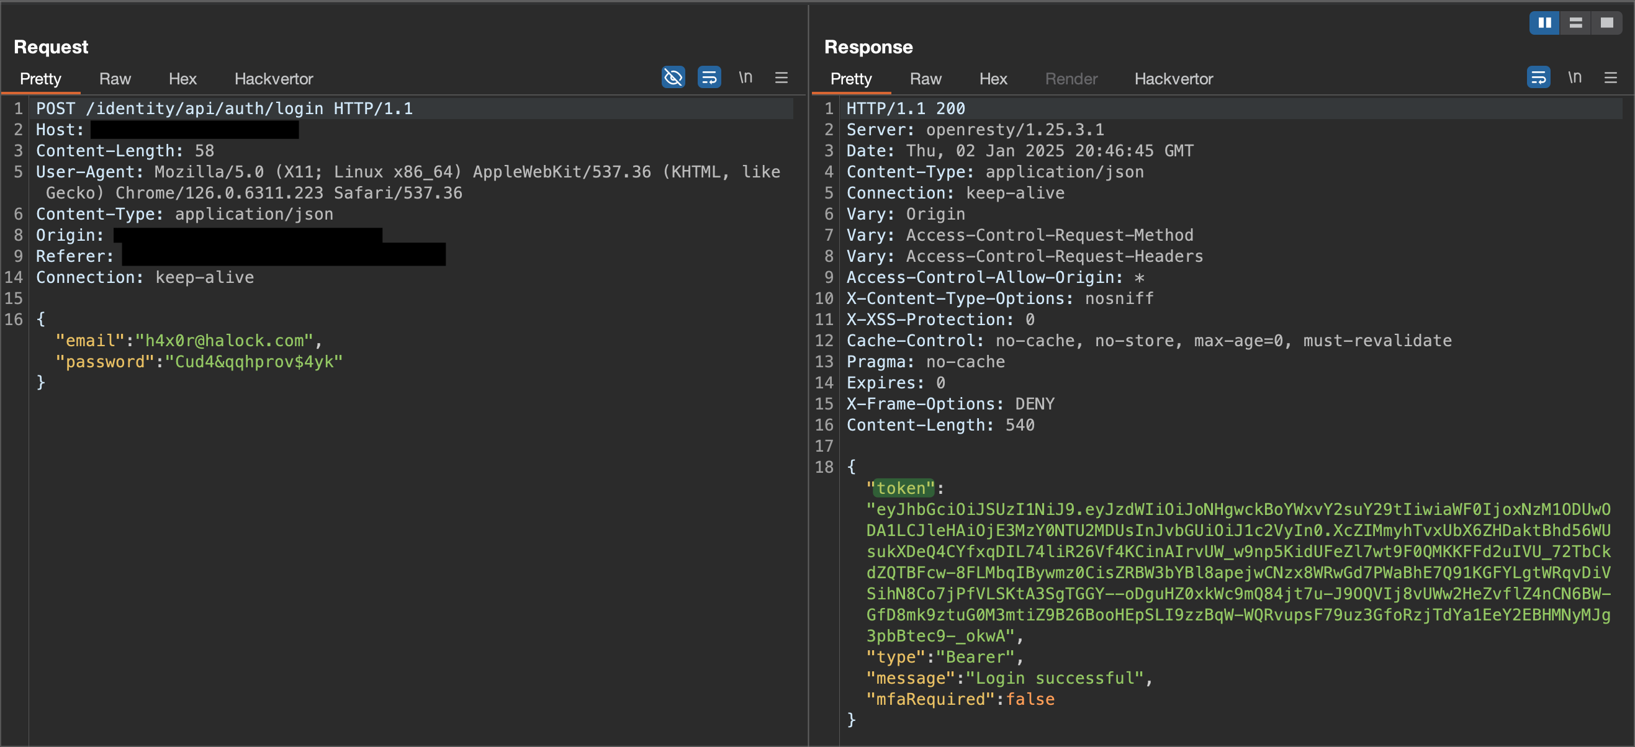Click the Vary: Origin response header
The image size is (1635, 747).
[x=906, y=214]
